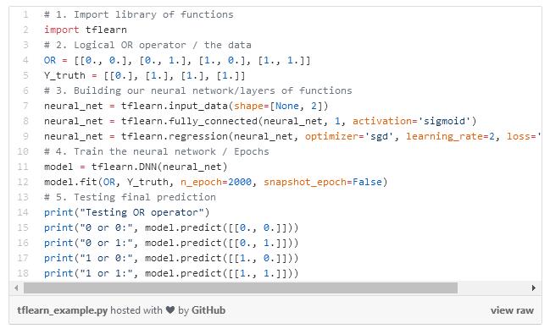Click the horizontal scrollbar thumb
Screen dimensions: 550x334
241,288
